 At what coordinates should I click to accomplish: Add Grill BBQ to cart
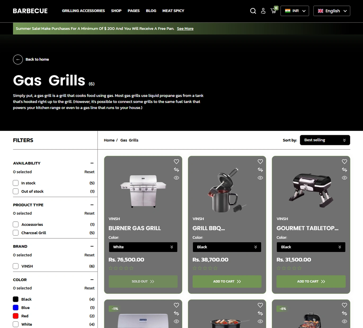click(227, 281)
